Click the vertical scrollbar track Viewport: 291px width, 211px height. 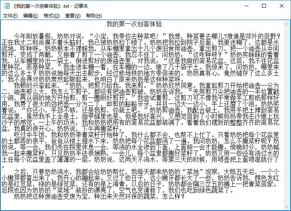[287, 116]
